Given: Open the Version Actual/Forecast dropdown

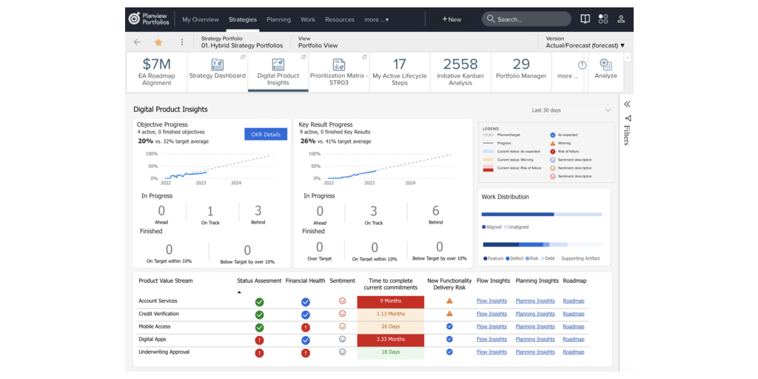Looking at the screenshot, I should pyautogui.click(x=585, y=46).
